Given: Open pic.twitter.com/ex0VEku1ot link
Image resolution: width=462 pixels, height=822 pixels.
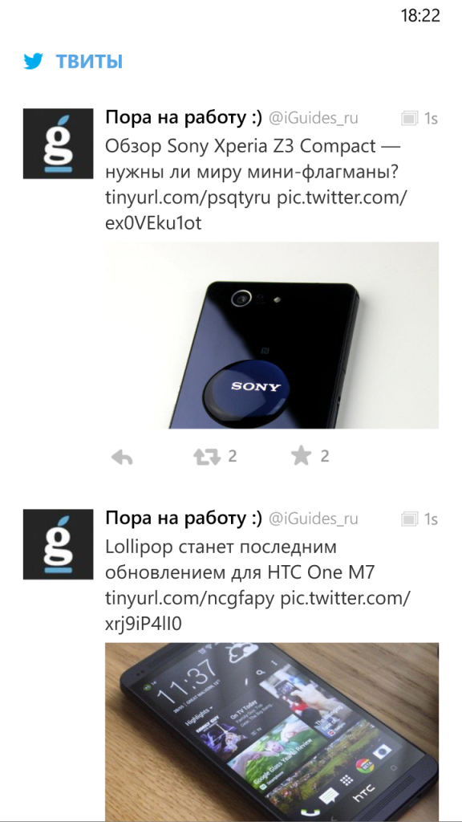Looking at the screenshot, I should (x=256, y=211).
